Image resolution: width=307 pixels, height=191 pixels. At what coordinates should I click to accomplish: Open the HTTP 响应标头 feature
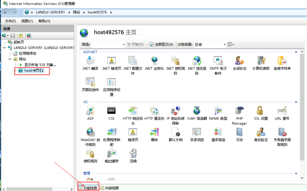(x=133, y=116)
